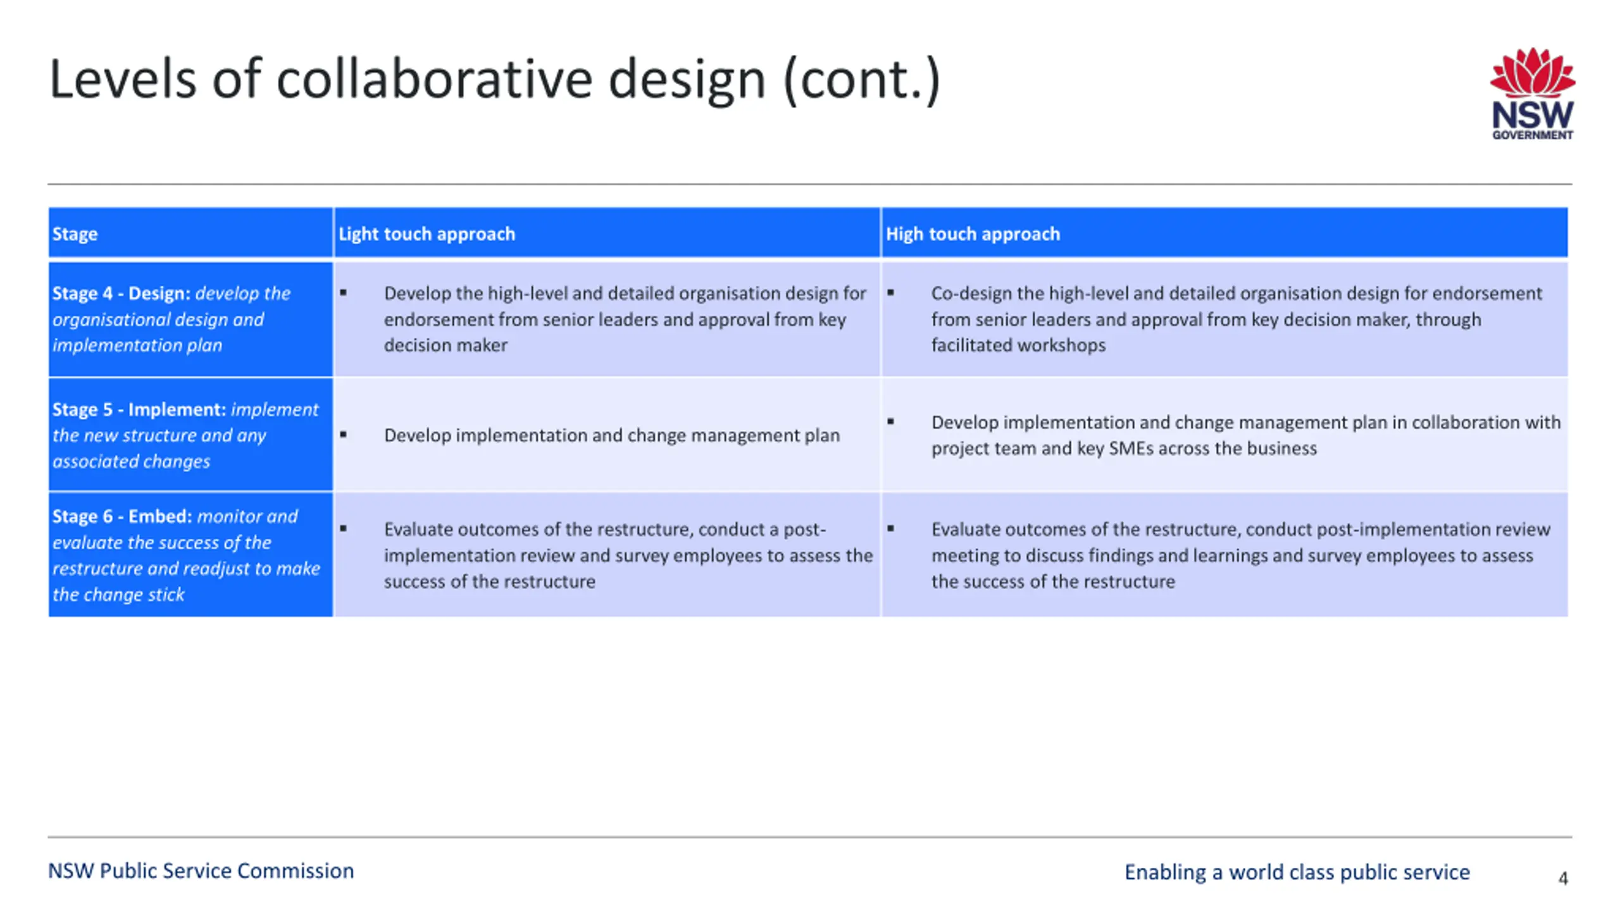Screen dimensions: 1620x911
Task: Click the 'Light touch approach' column header
Action: [x=607, y=233]
